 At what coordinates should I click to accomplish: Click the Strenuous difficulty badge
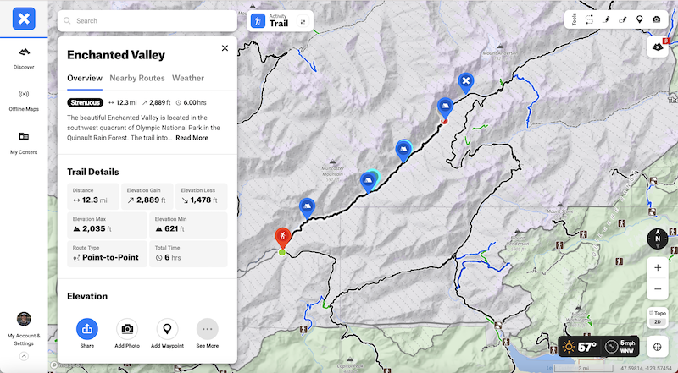(86, 102)
